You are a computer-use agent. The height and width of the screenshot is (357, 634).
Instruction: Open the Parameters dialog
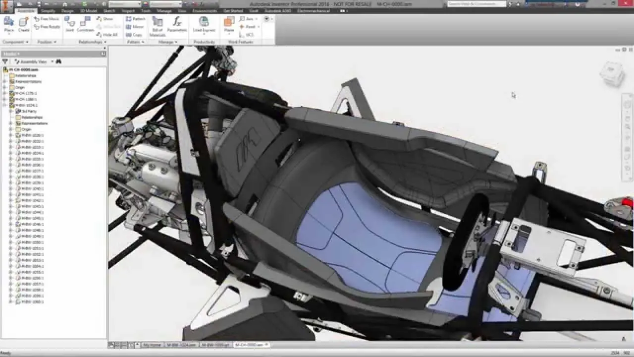point(178,25)
